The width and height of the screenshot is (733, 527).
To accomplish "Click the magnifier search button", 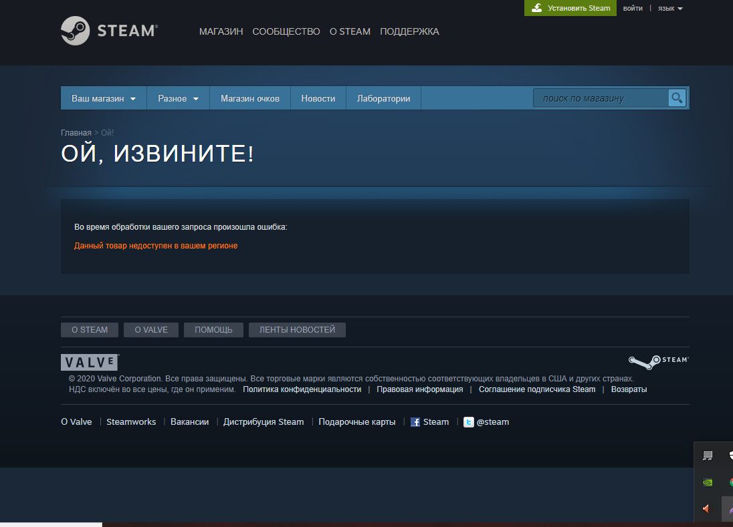I will [677, 98].
